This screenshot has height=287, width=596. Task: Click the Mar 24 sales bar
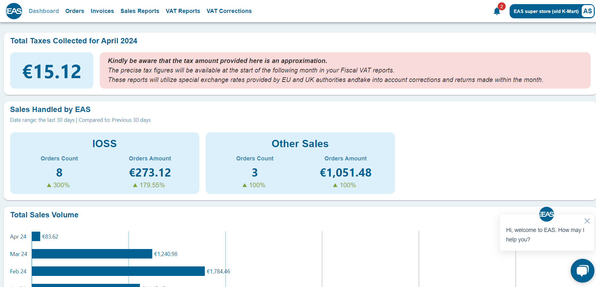click(92, 254)
